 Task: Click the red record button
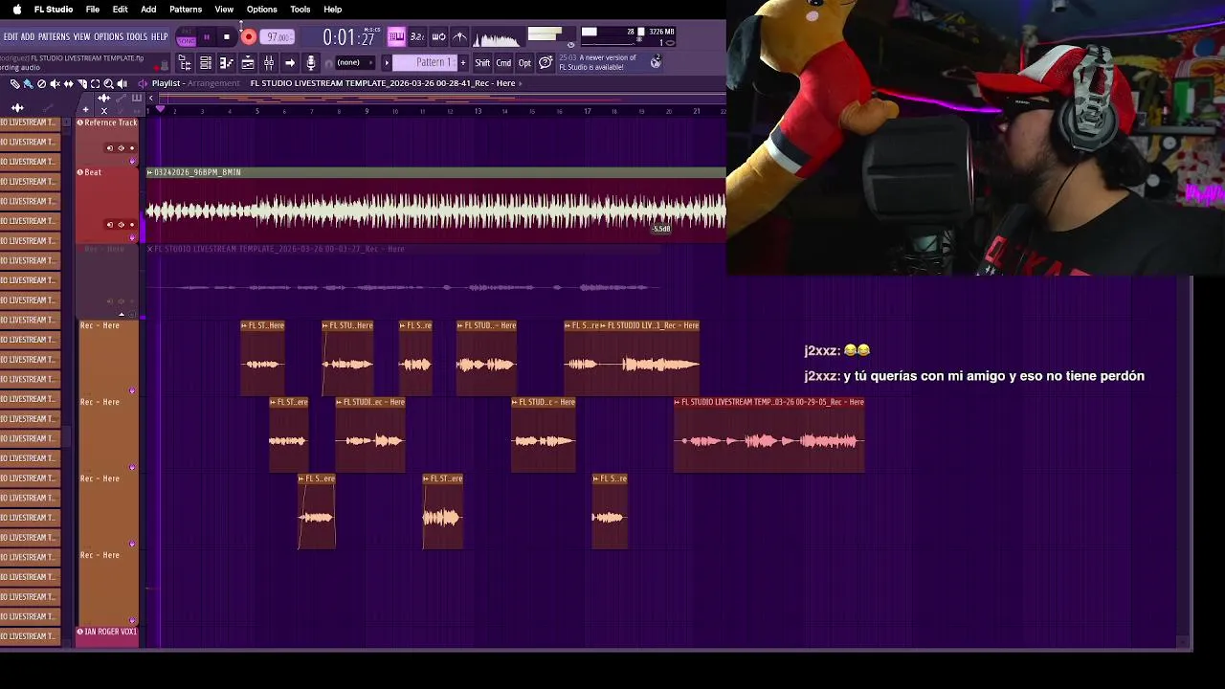pos(249,36)
